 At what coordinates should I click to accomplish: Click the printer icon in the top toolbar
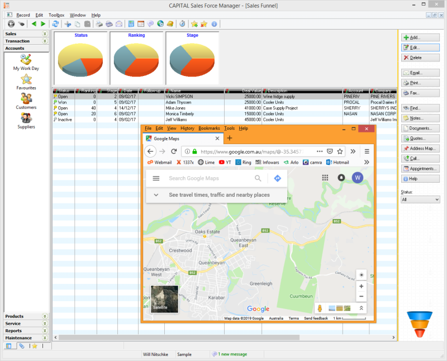click(x=99, y=24)
